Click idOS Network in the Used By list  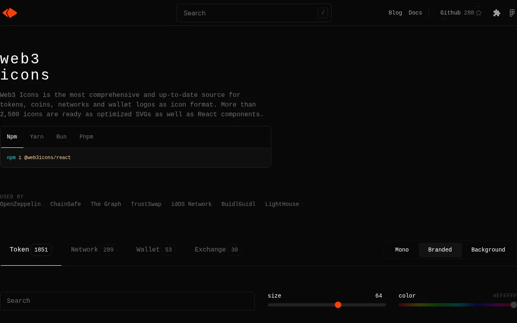point(191,204)
